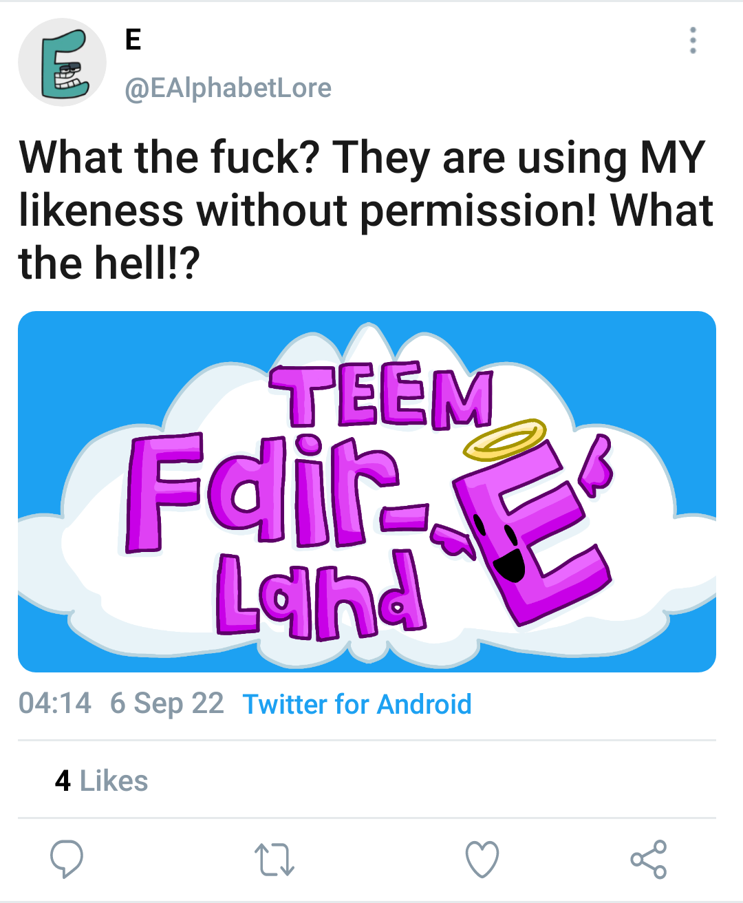Open the @EAlphabetLore handle

(228, 88)
